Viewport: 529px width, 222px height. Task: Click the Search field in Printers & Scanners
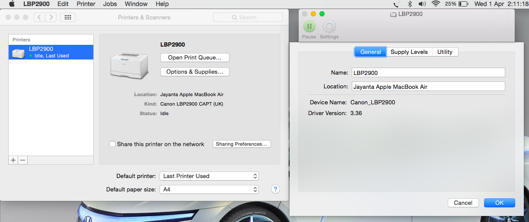coord(248,17)
